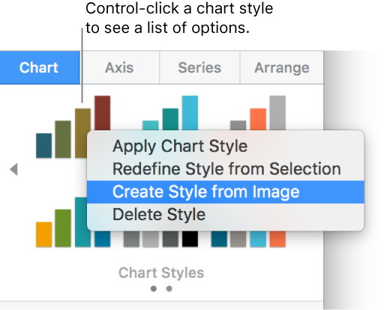
Task: Switch to the Arrange tab
Action: (x=282, y=67)
